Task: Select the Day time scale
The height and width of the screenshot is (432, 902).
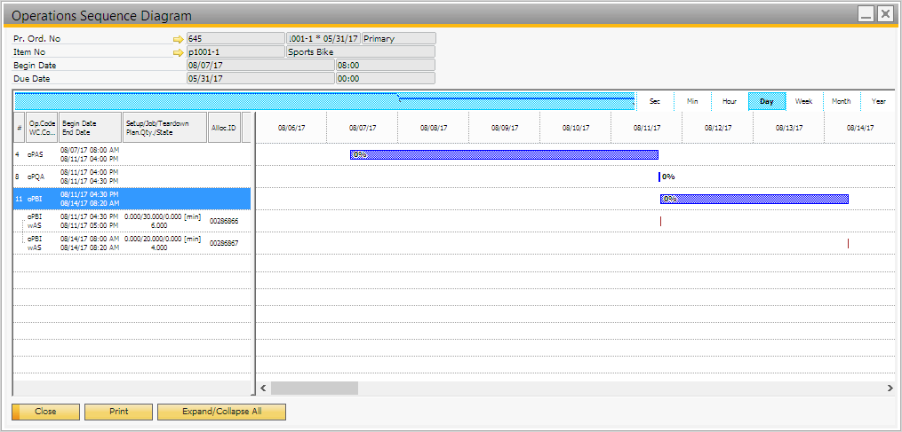Action: click(767, 101)
